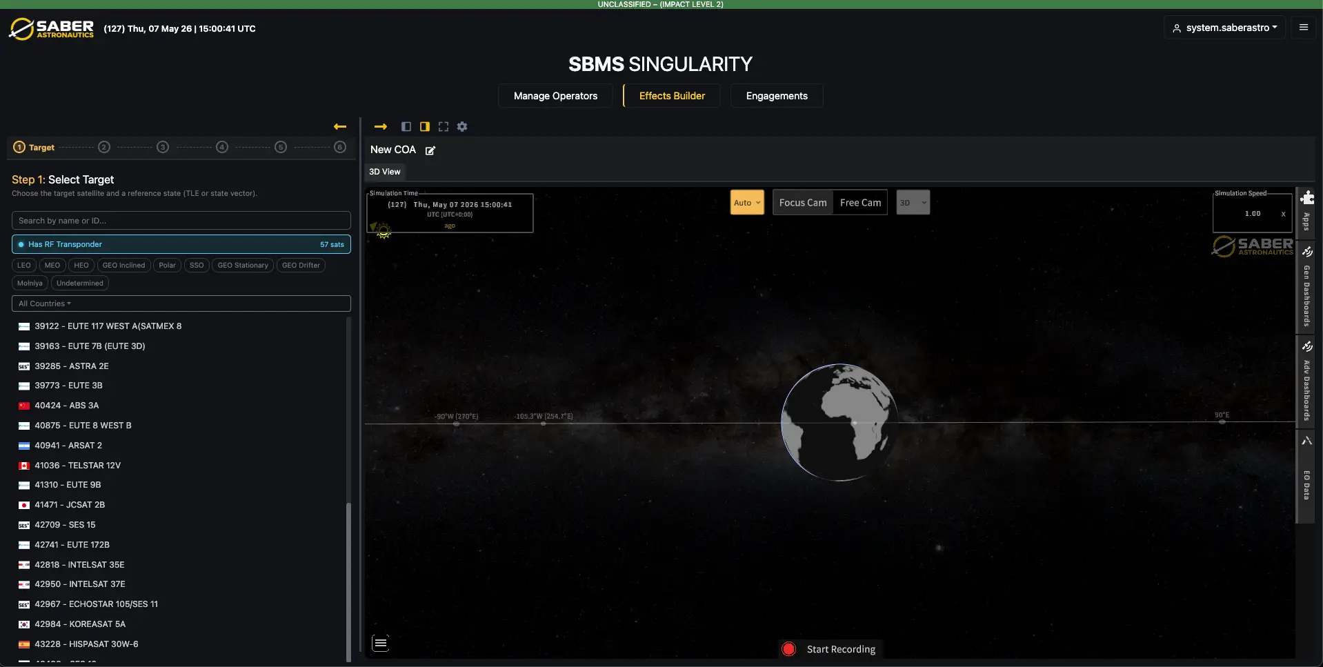Click the Free Cam button
Image resolution: width=1323 pixels, height=667 pixels.
860,202
